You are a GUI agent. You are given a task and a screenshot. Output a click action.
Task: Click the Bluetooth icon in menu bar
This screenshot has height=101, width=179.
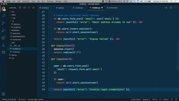tap(135, 1)
